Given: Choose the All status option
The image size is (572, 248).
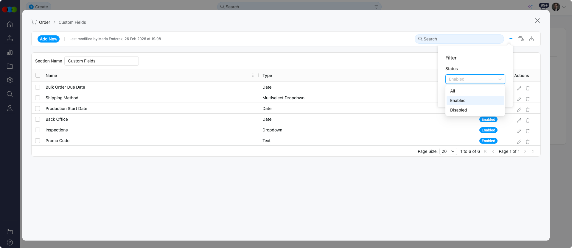Looking at the screenshot, I should pyautogui.click(x=453, y=91).
